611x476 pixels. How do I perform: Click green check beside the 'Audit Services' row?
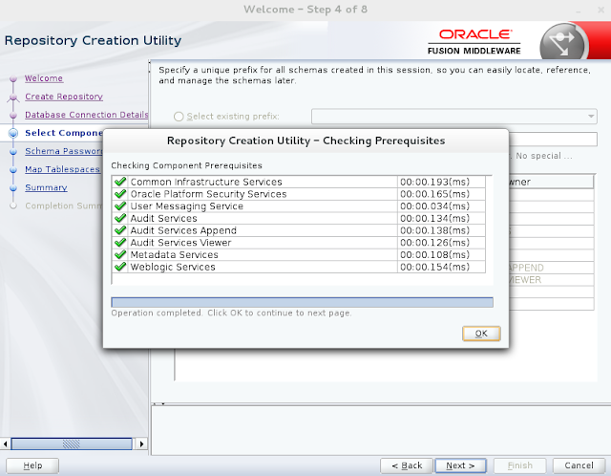pos(120,218)
